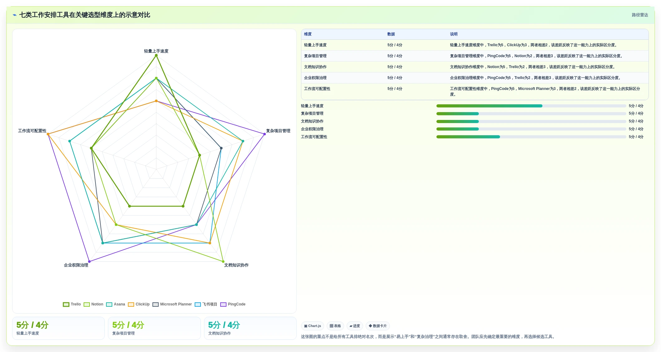Click the 复杂项目管理 radar axis label

[x=278, y=131]
